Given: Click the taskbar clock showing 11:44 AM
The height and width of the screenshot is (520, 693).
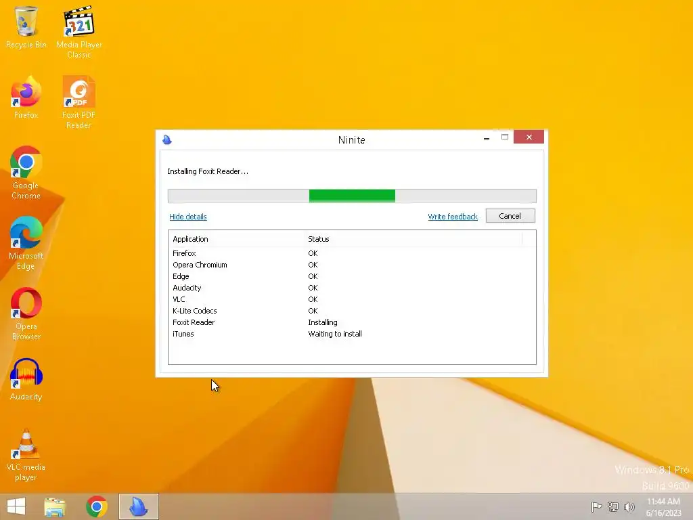Looking at the screenshot, I should [x=663, y=506].
